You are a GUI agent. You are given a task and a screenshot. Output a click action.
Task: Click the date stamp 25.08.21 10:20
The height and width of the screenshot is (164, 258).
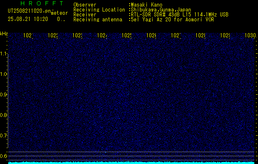28,19
